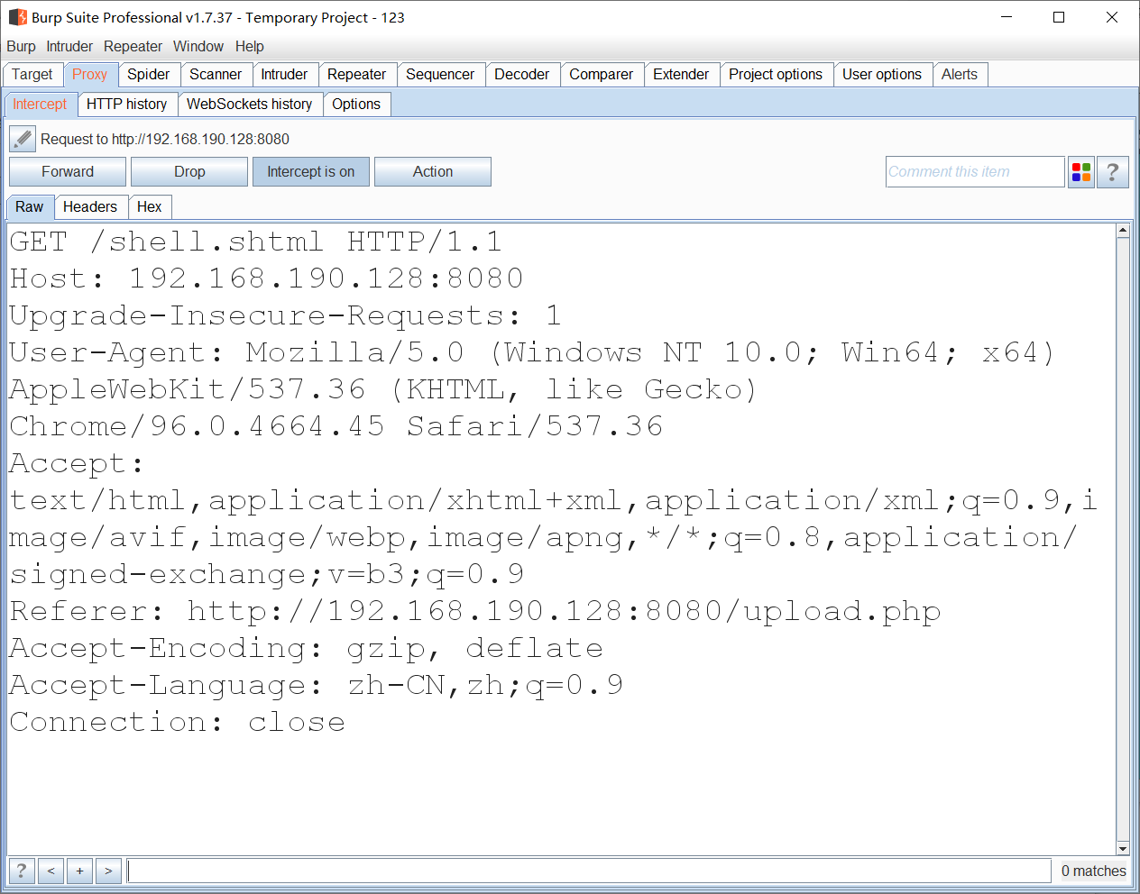Open the HTTP history sub-tab
The image size is (1140, 894).
click(127, 105)
